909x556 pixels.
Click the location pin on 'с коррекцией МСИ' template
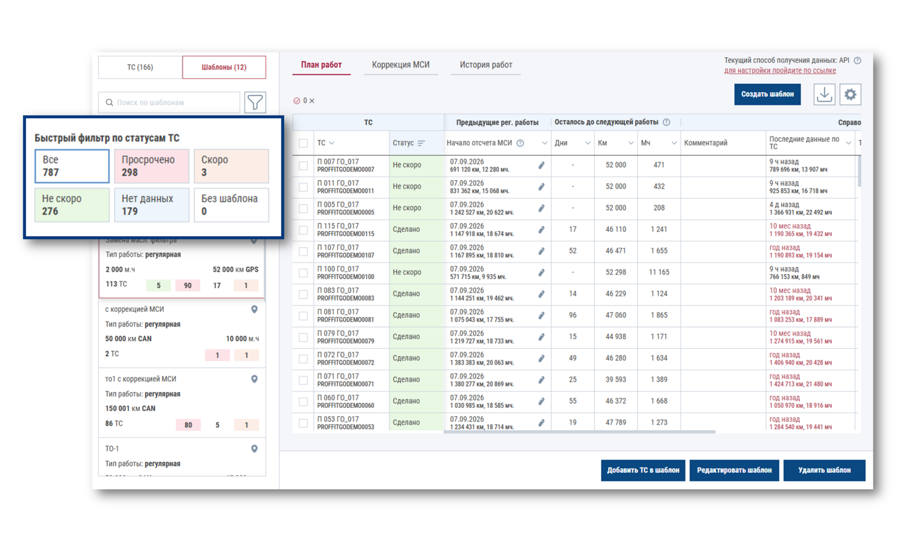click(x=254, y=309)
